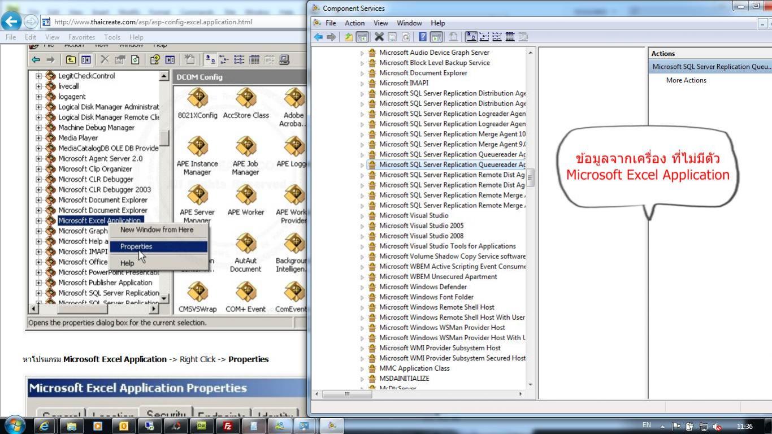The image size is (772, 434).
Task: Expand Media Player plus box in webpage tree
Action: [x=38, y=138]
